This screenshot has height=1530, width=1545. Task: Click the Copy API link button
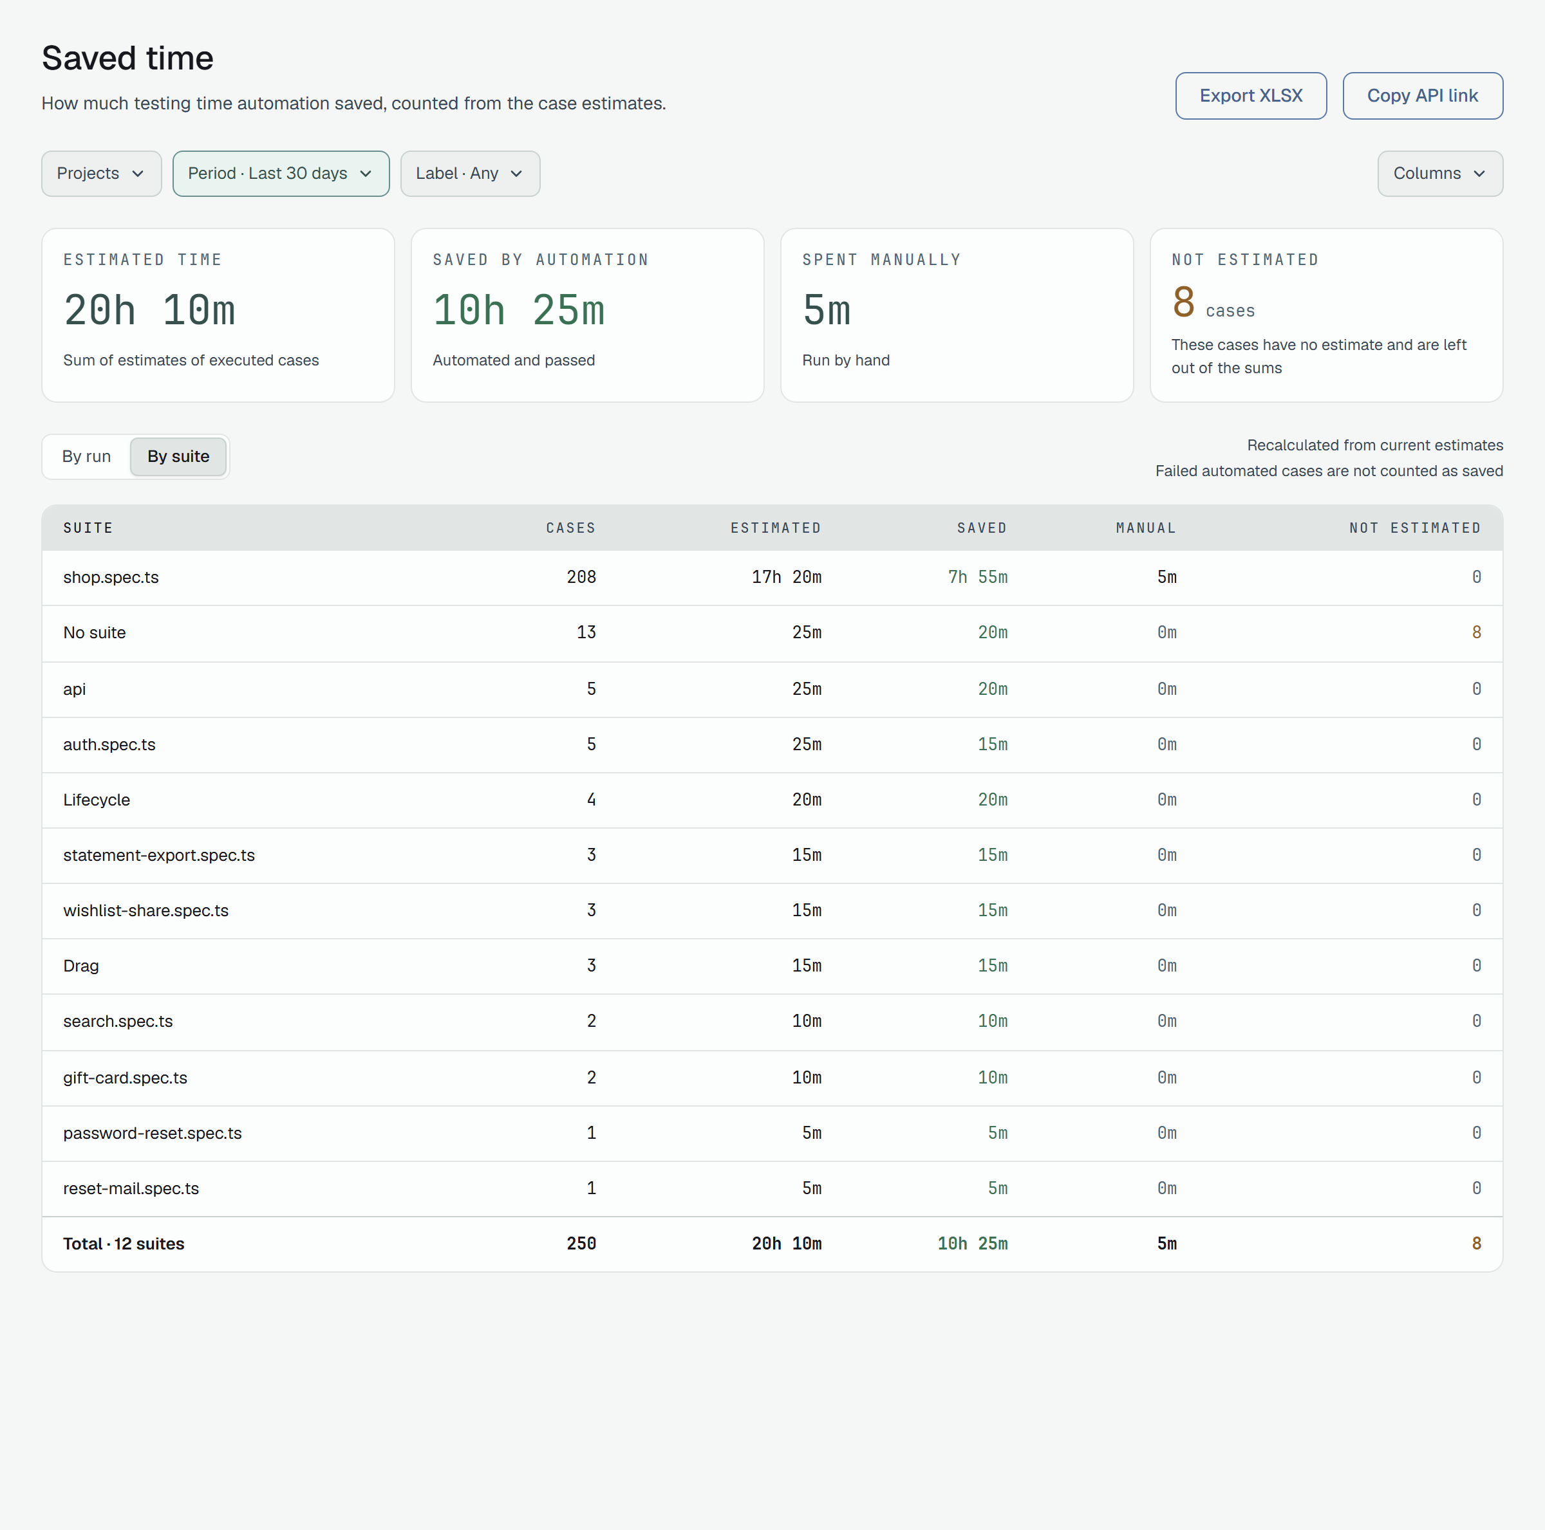tap(1423, 96)
